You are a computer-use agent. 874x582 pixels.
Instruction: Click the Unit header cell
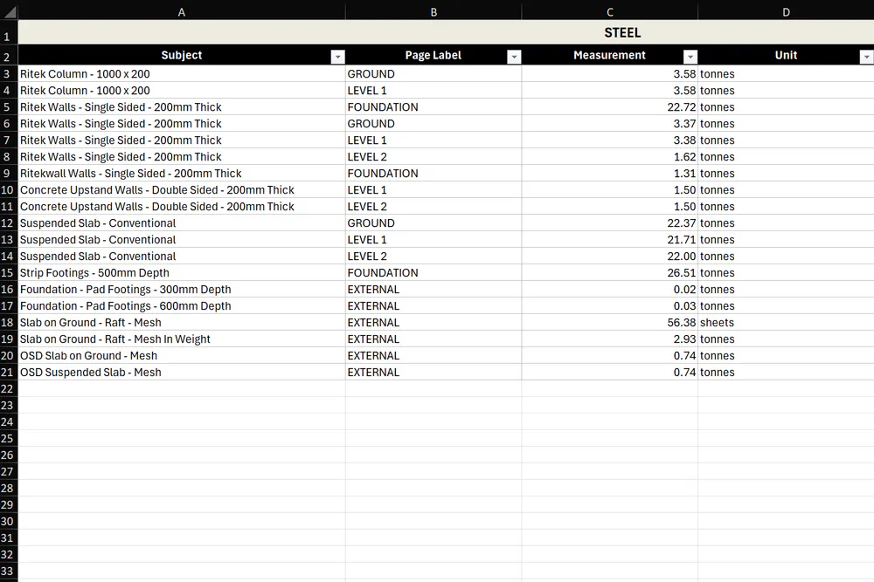click(786, 55)
